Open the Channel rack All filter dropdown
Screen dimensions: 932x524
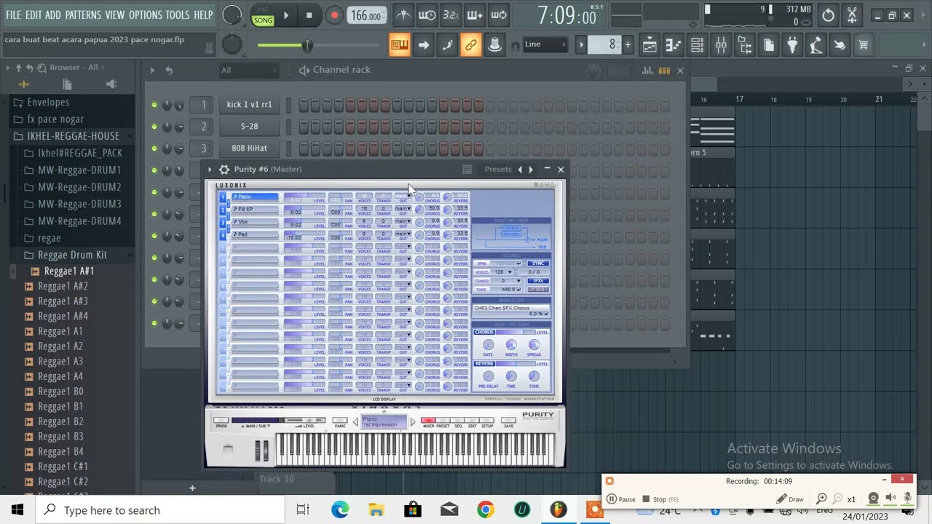coord(249,71)
